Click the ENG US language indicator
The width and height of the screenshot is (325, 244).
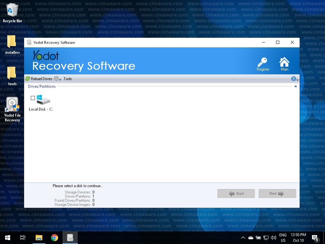click(x=283, y=238)
